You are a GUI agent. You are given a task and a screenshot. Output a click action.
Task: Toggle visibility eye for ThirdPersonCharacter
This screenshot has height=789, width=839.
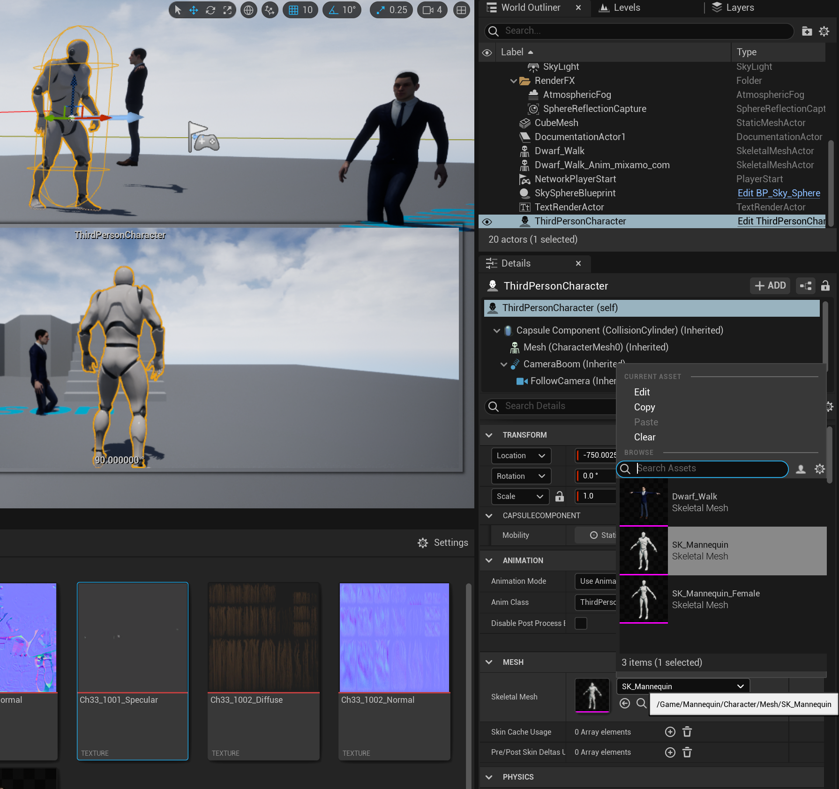click(487, 222)
